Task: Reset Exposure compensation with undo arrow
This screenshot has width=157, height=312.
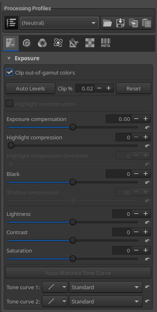Action: 148,127
